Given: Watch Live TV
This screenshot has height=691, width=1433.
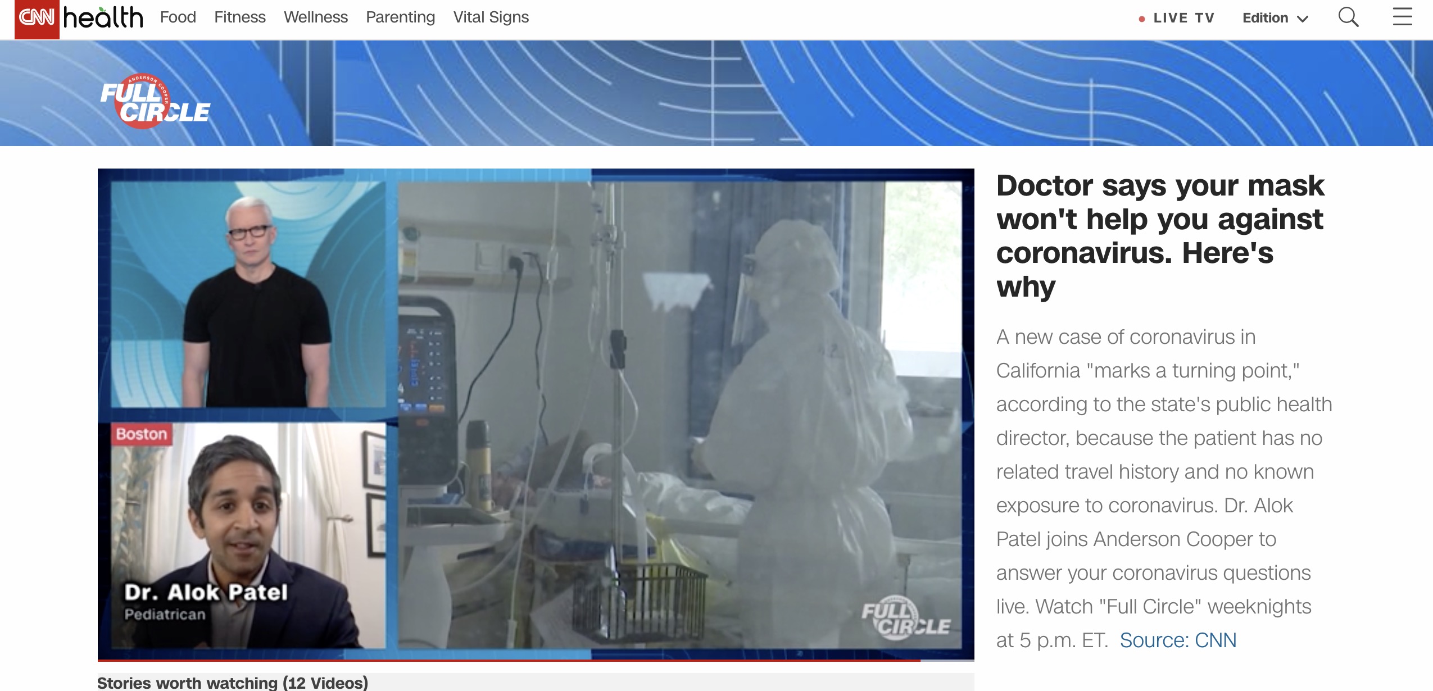Looking at the screenshot, I should [1176, 18].
